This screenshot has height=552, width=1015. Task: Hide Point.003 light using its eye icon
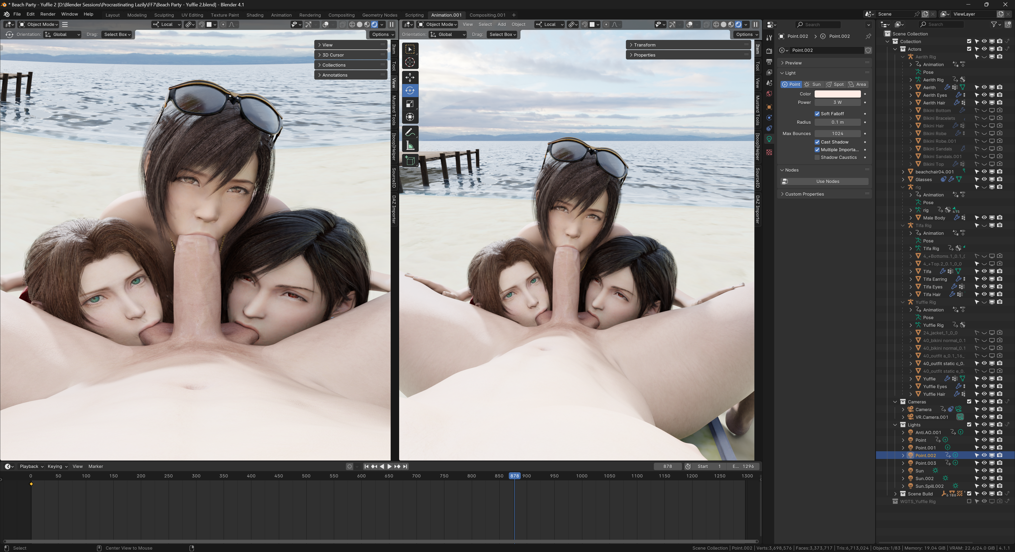click(984, 463)
